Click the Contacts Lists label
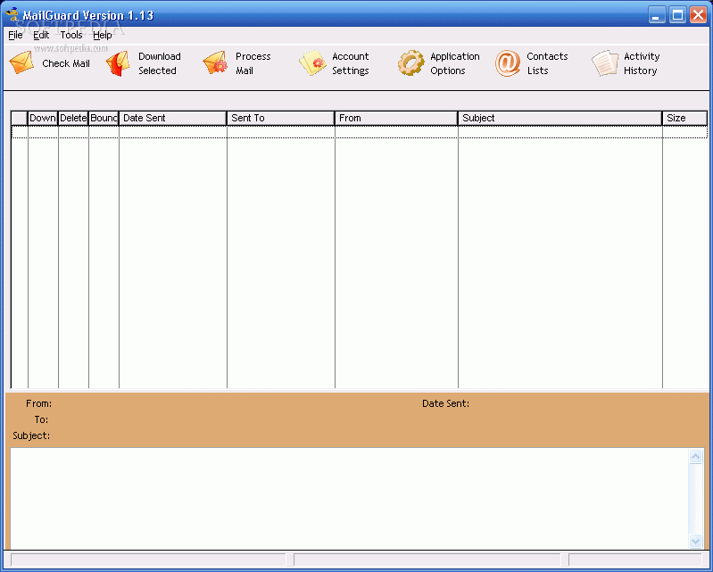The image size is (713, 572). click(x=547, y=63)
